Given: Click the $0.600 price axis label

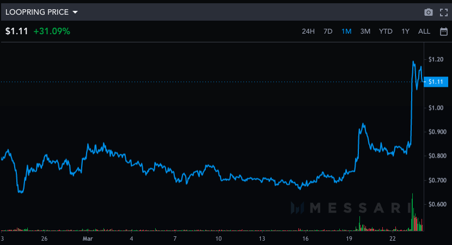Looking at the screenshot, I should [438, 204].
